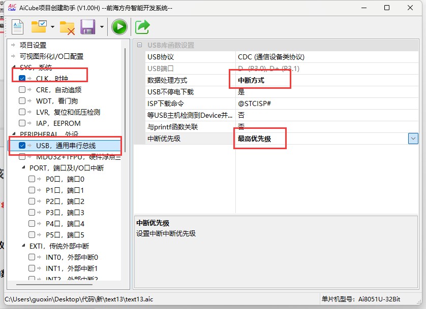Viewport: 426px width, 309px height.
Task: Enable the WDT 看门狗 checkbox
Action: pos(22,101)
